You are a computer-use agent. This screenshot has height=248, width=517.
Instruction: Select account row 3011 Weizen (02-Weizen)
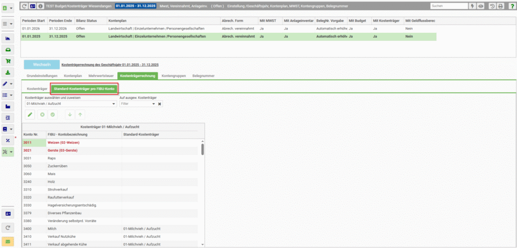click(110, 143)
